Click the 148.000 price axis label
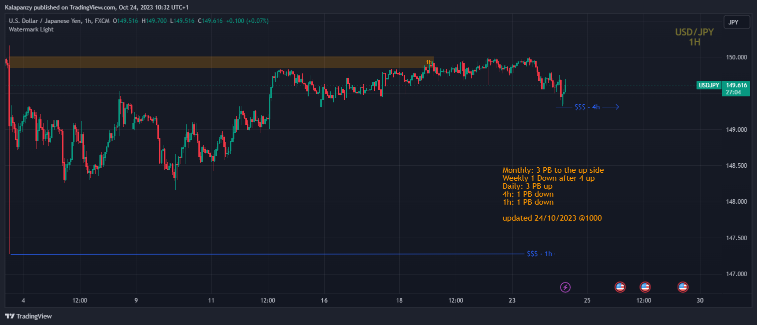The height and width of the screenshot is (325, 757). [x=737, y=202]
